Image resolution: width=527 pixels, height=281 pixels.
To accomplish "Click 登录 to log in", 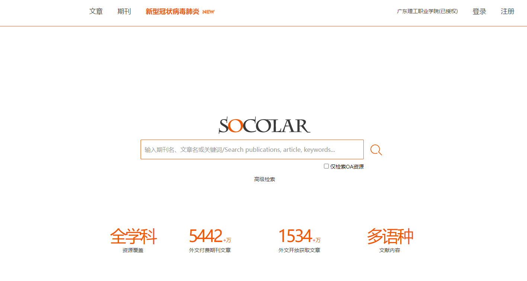I will (479, 12).
